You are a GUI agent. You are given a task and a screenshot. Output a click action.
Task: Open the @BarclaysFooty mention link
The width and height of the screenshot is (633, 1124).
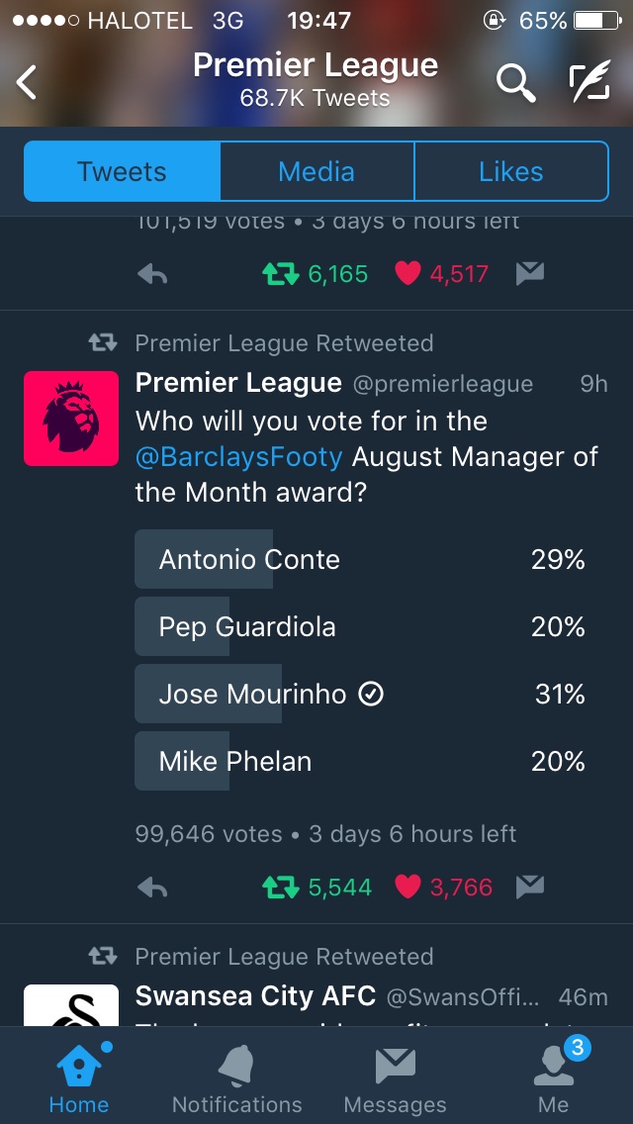(x=238, y=456)
